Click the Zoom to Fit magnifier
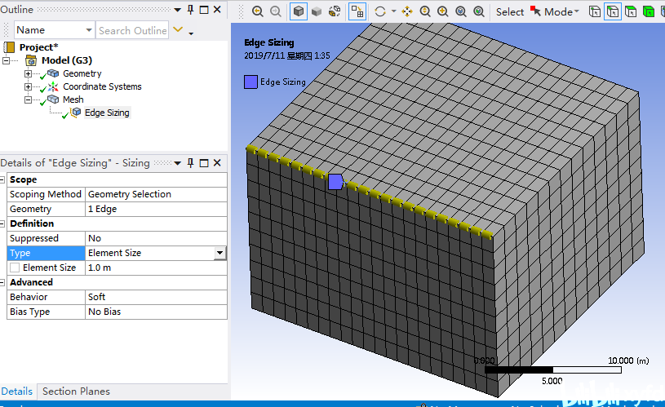This screenshot has height=407, width=665. (461, 11)
